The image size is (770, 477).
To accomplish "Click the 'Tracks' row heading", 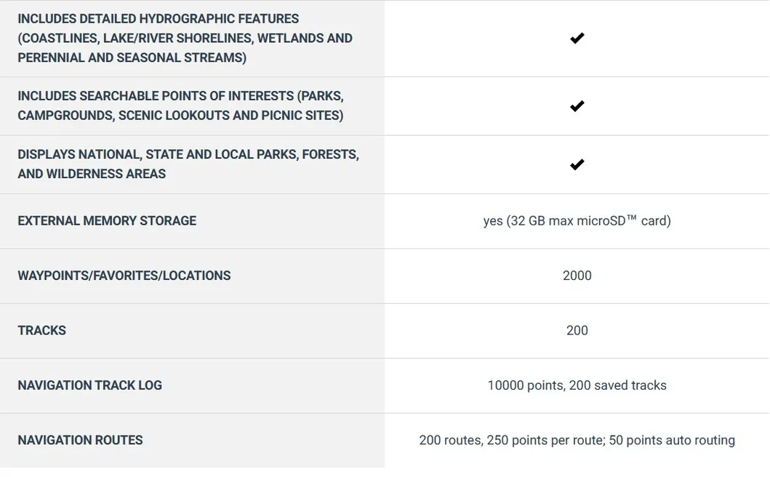I will 41,330.
